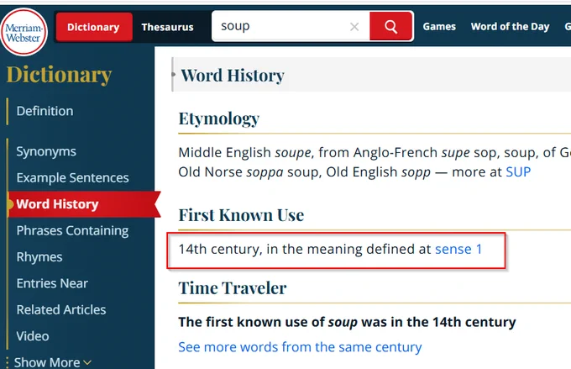The width and height of the screenshot is (571, 369).
Task: Go to the Related Articles section
Action: coord(61,309)
